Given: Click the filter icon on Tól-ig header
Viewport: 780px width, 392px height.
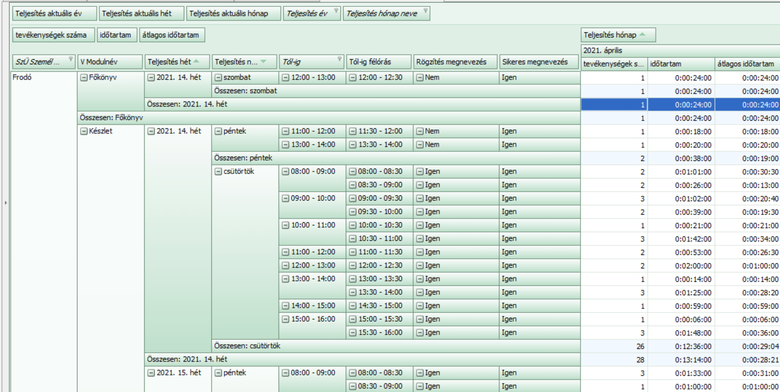Looking at the screenshot, I should (x=339, y=60).
